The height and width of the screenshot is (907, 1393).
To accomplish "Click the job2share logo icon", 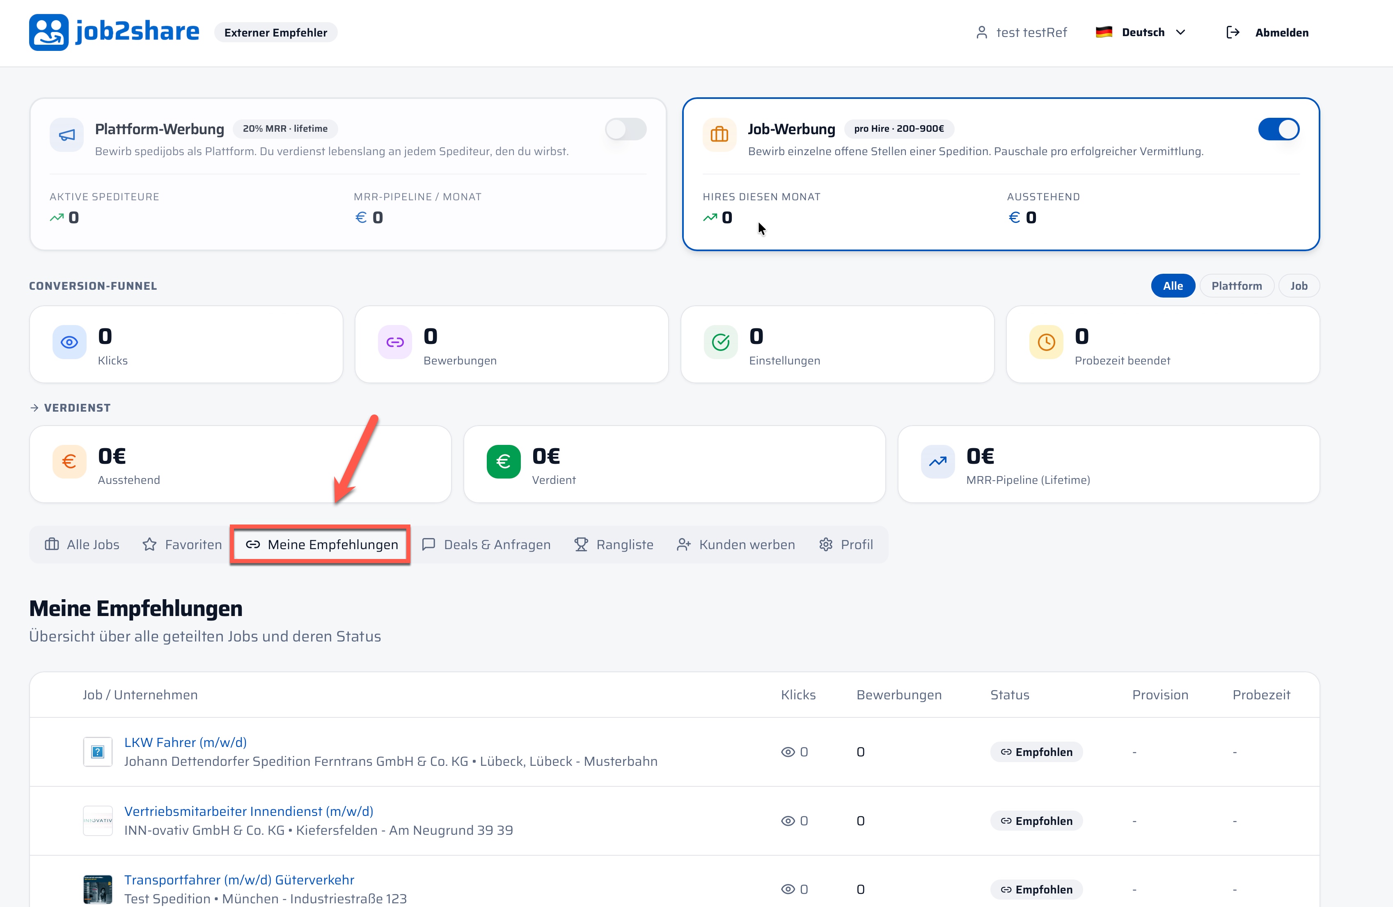I will click(x=48, y=32).
